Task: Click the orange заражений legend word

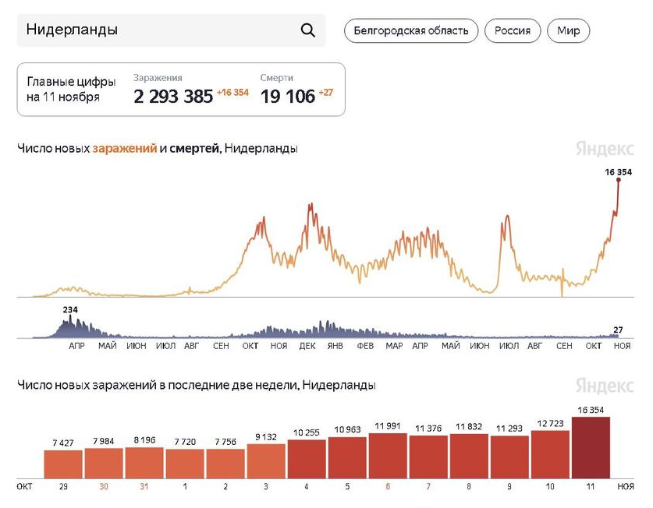Action: coord(124,148)
